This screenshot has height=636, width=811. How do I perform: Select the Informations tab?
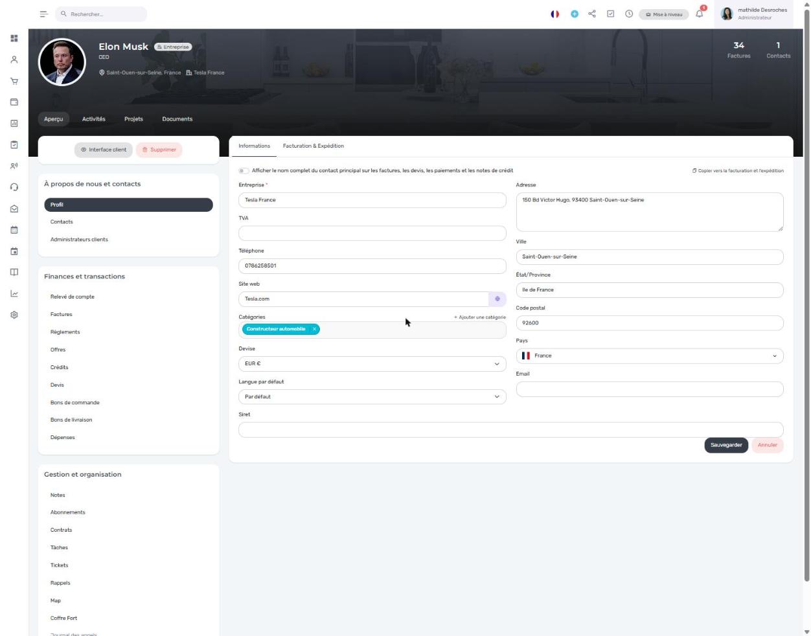coord(254,146)
